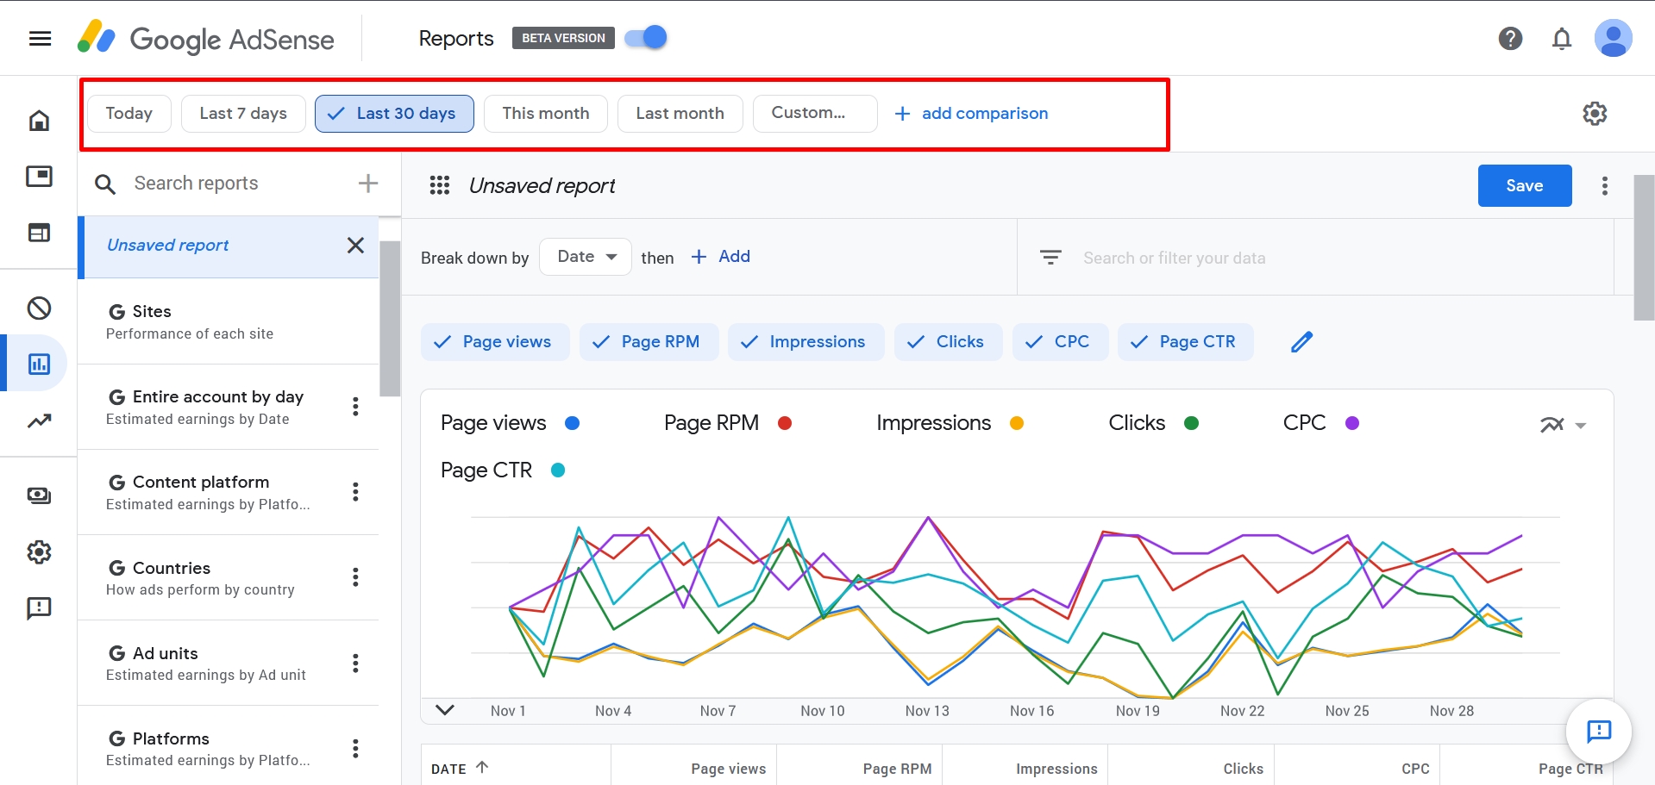The width and height of the screenshot is (1655, 785).
Task: Open the Help question mark icon
Action: coord(1510,39)
